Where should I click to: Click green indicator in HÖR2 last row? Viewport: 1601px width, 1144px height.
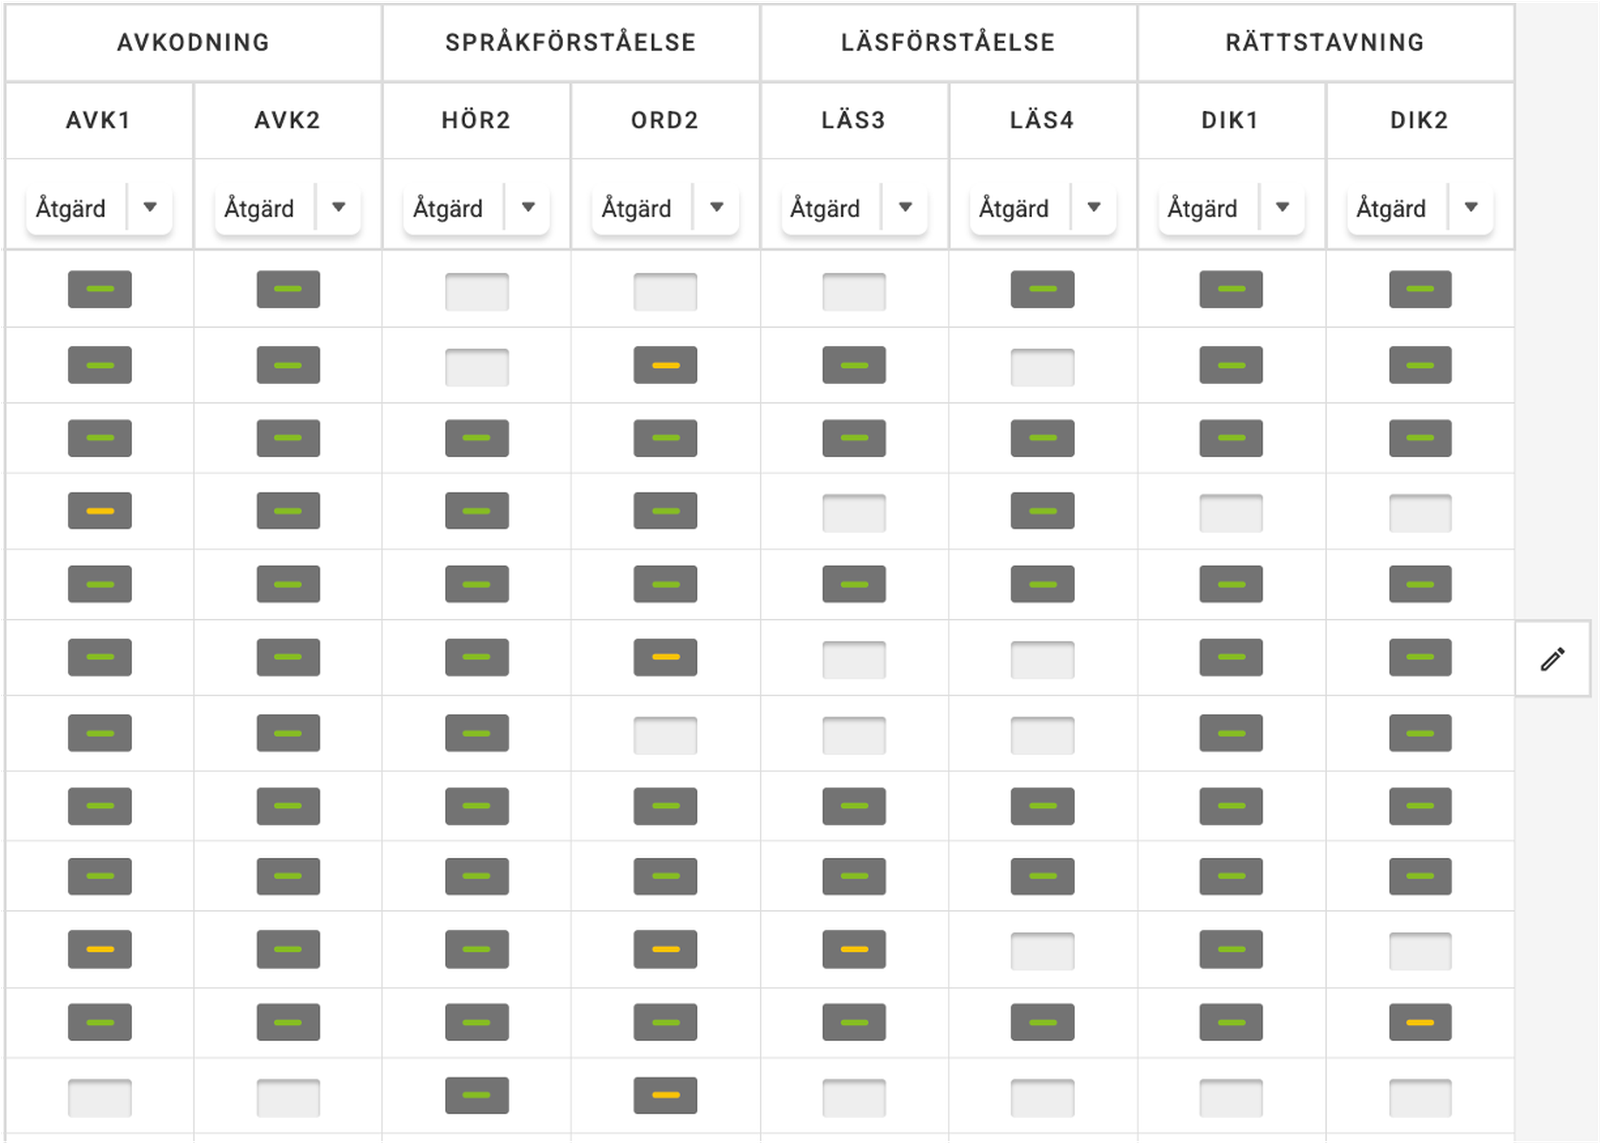click(476, 1095)
